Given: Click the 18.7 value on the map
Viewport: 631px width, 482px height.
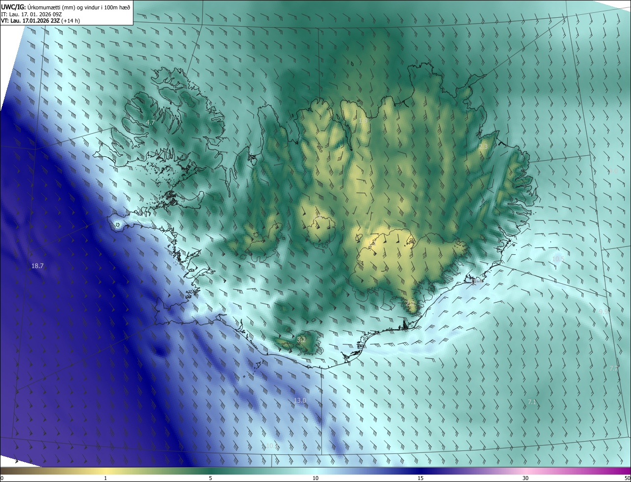Looking at the screenshot, I should coord(37,266).
